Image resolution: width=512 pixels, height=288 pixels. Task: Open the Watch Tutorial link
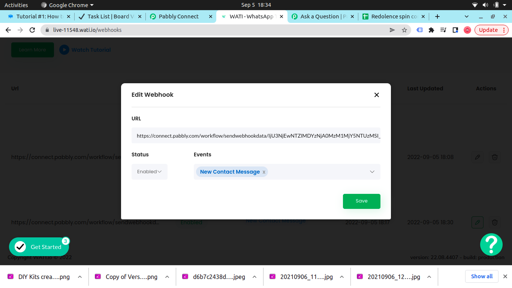click(x=91, y=50)
